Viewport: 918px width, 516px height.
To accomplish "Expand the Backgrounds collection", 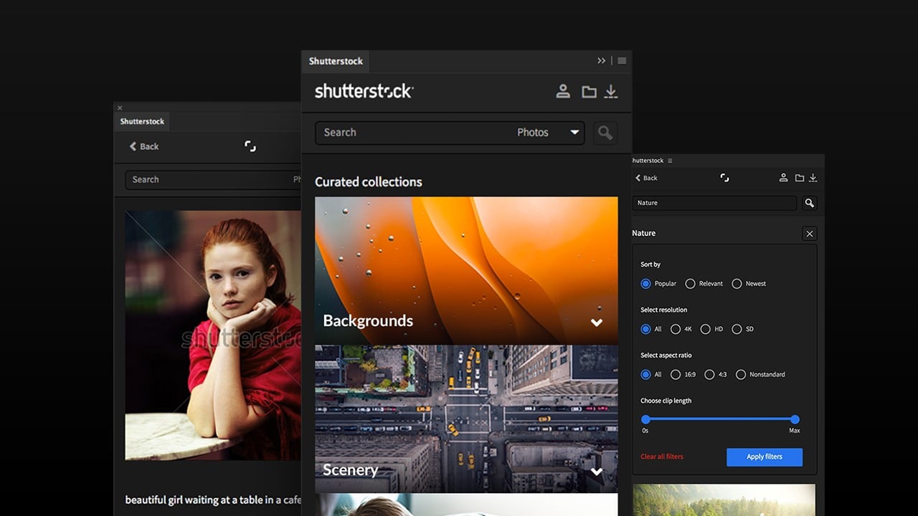I will (x=596, y=322).
